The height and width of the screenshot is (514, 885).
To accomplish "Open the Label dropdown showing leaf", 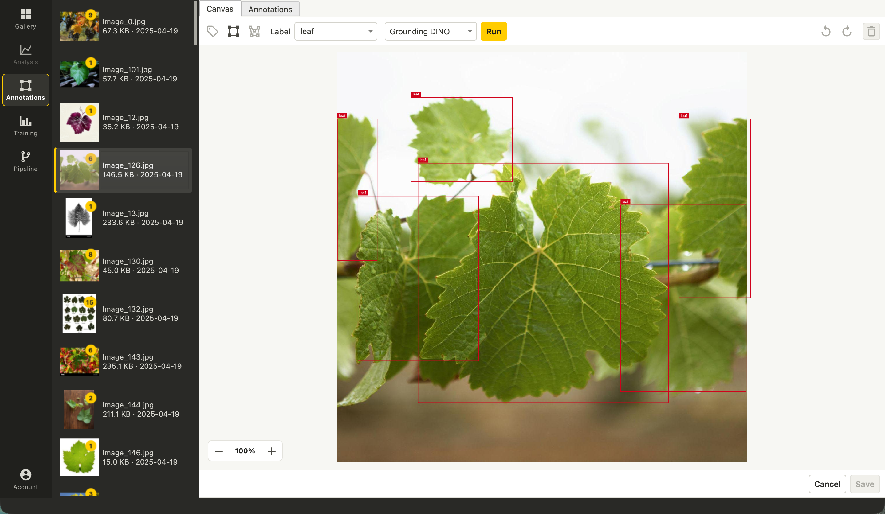I will point(336,32).
